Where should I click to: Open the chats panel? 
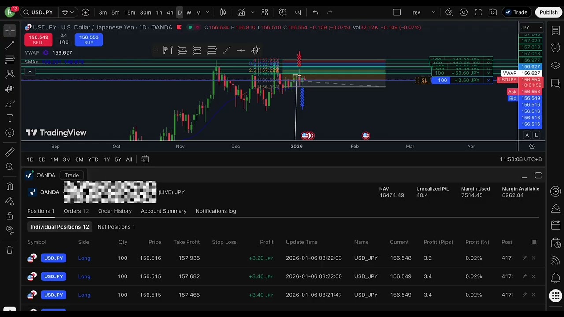tap(556, 84)
